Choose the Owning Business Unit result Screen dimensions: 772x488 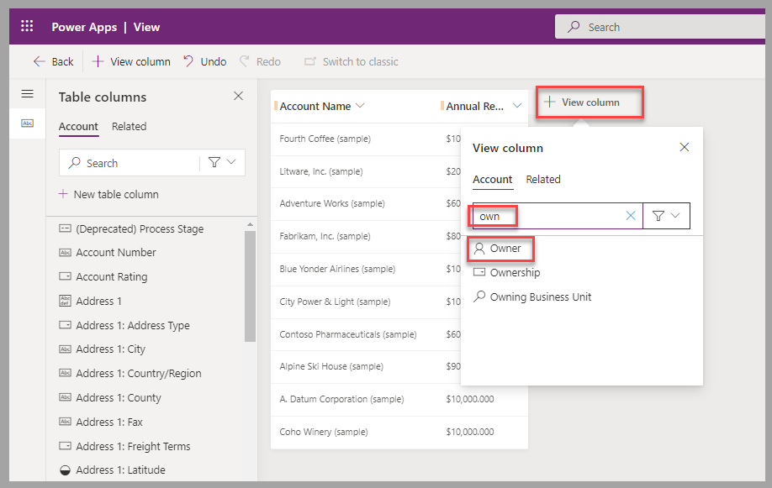point(532,296)
